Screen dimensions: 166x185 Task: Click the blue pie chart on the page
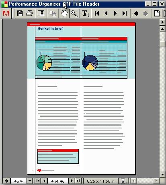click(90, 63)
